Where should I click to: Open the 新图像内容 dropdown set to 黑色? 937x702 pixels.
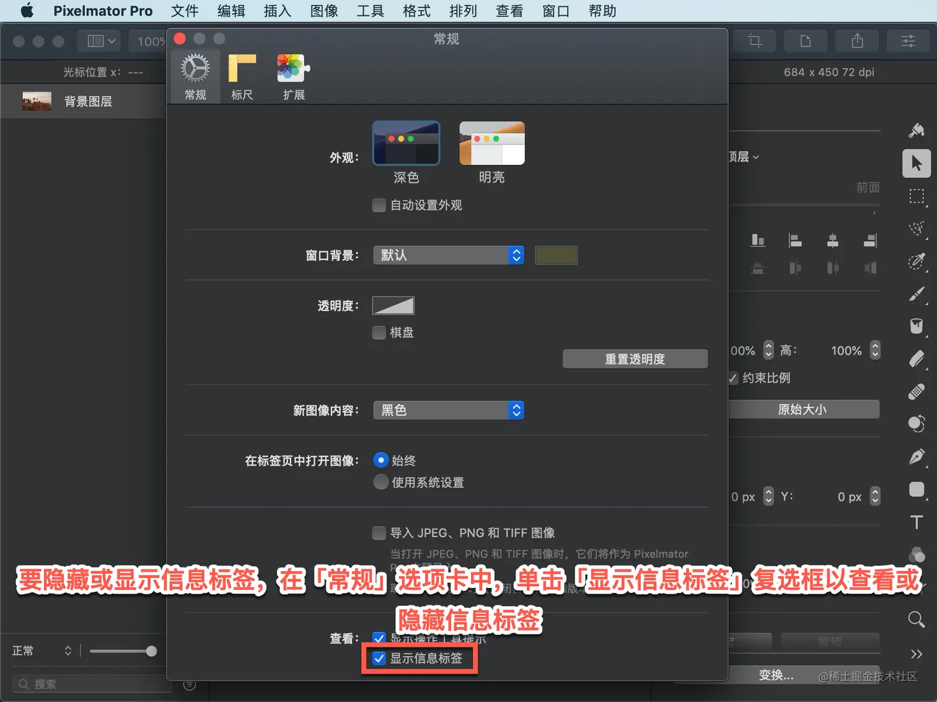(449, 410)
